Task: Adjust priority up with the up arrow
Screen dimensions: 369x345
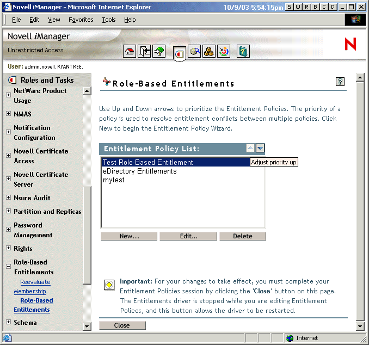Action: pyautogui.click(x=250, y=148)
